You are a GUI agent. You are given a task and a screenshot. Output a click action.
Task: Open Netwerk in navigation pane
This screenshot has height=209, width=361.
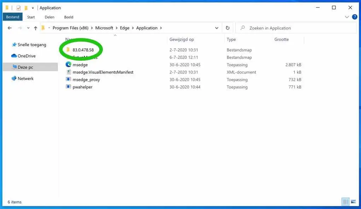23,78
